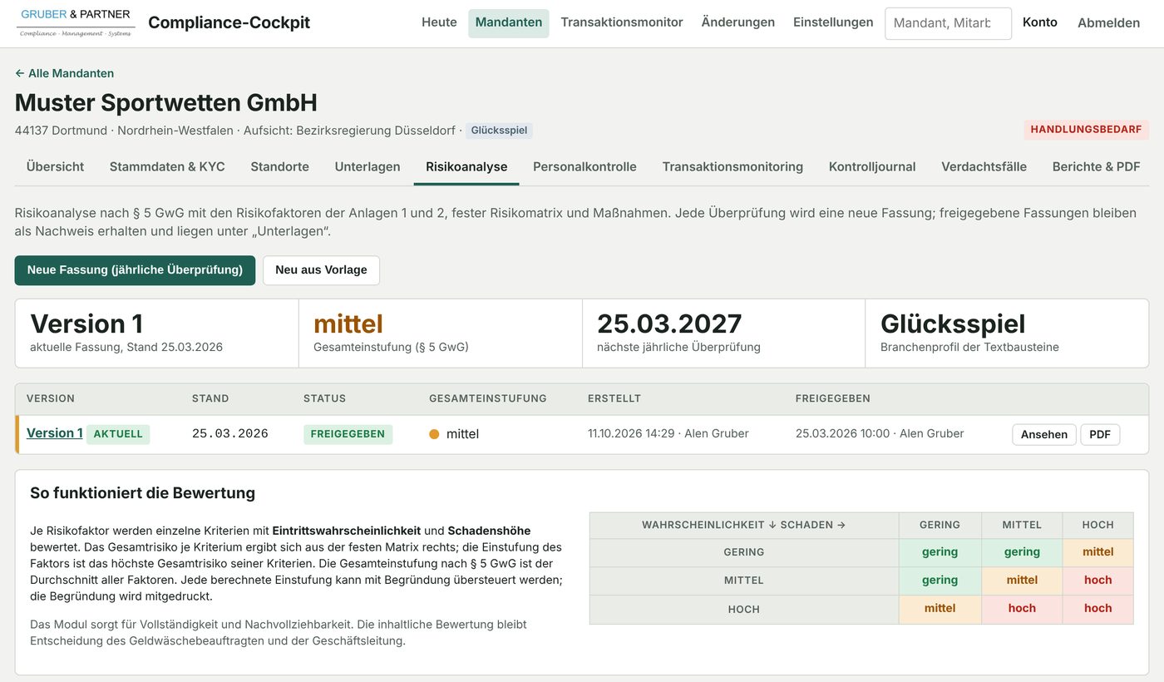Click the HANDLUNGSBEDARF status badge
Viewport: 1164px width, 682px height.
coord(1087,130)
